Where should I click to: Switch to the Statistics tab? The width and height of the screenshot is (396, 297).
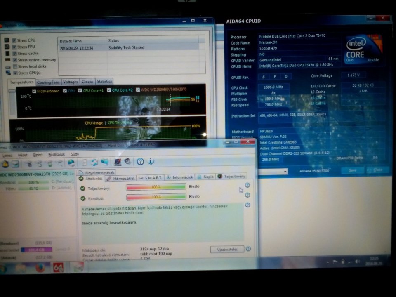point(104,81)
